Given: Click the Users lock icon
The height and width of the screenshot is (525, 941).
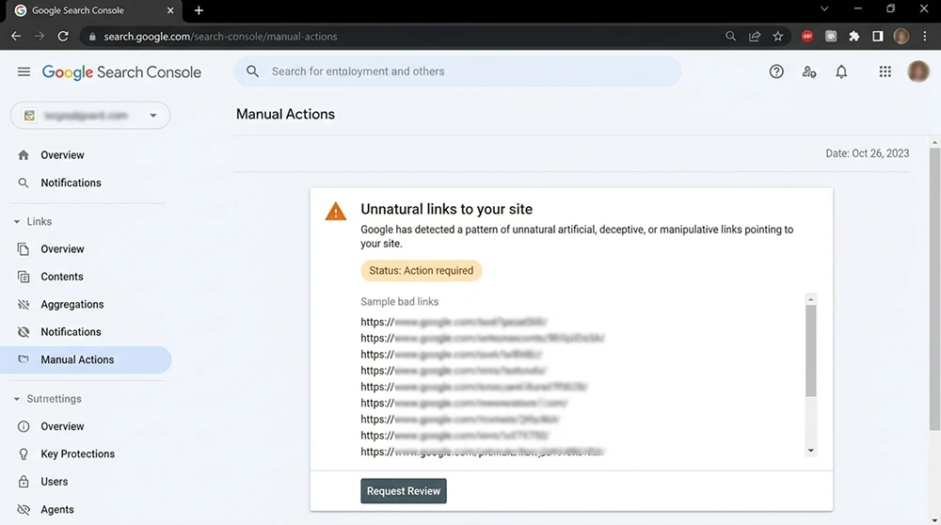Looking at the screenshot, I should (24, 482).
